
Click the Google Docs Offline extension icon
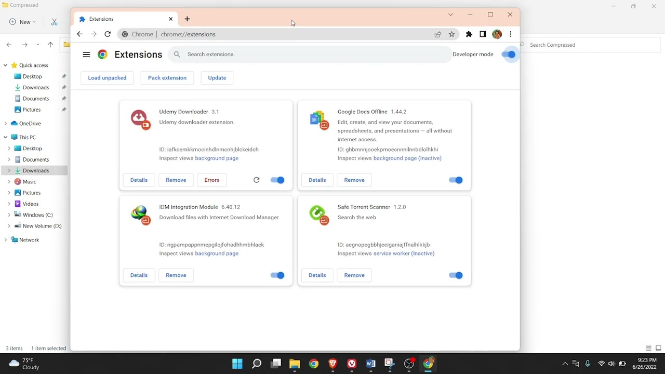point(318,119)
